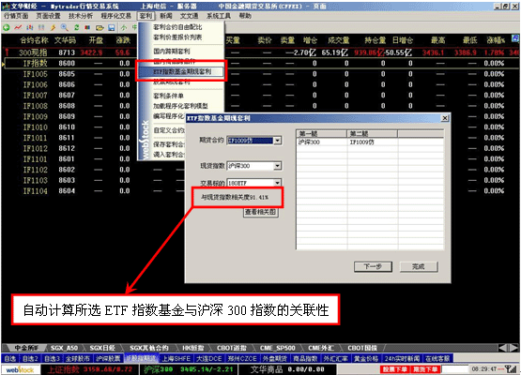
Task: Open the 自选 bottom tab
Action: [x=10, y=358]
